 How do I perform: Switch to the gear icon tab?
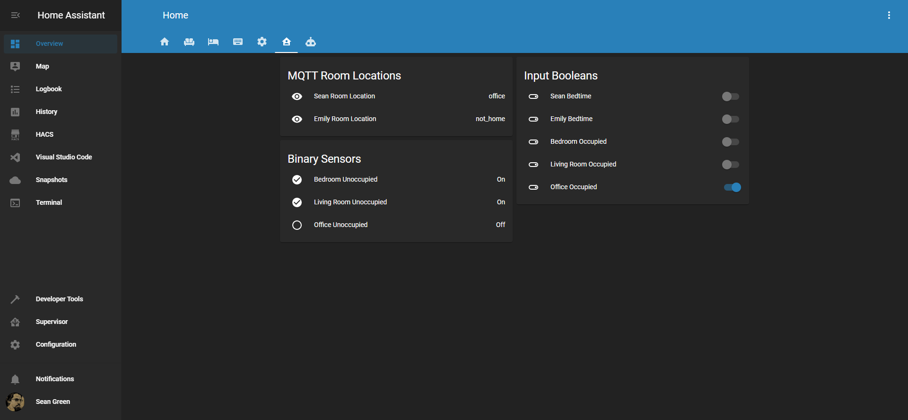(262, 42)
